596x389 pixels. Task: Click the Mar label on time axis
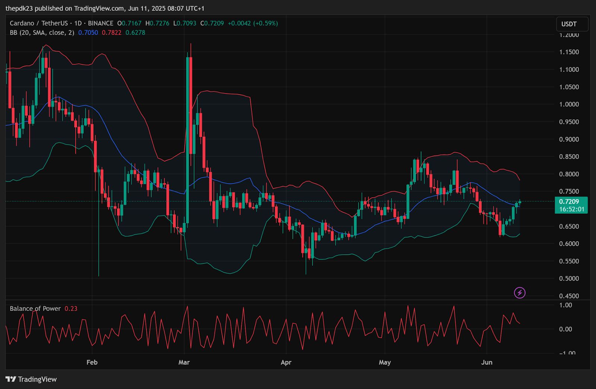pyautogui.click(x=184, y=362)
